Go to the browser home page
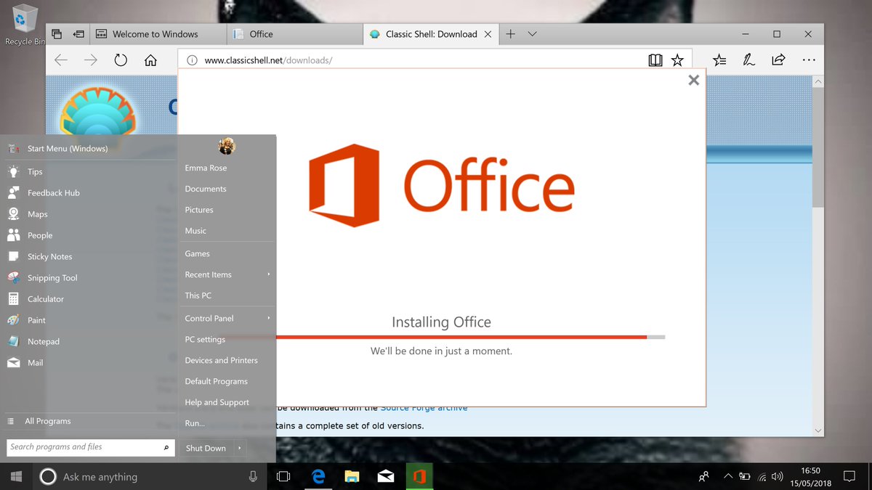This screenshot has height=490, width=872. (x=150, y=60)
